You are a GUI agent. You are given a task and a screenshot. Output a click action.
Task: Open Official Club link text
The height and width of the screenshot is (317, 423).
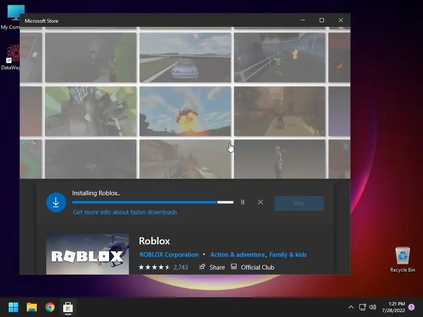click(x=257, y=267)
